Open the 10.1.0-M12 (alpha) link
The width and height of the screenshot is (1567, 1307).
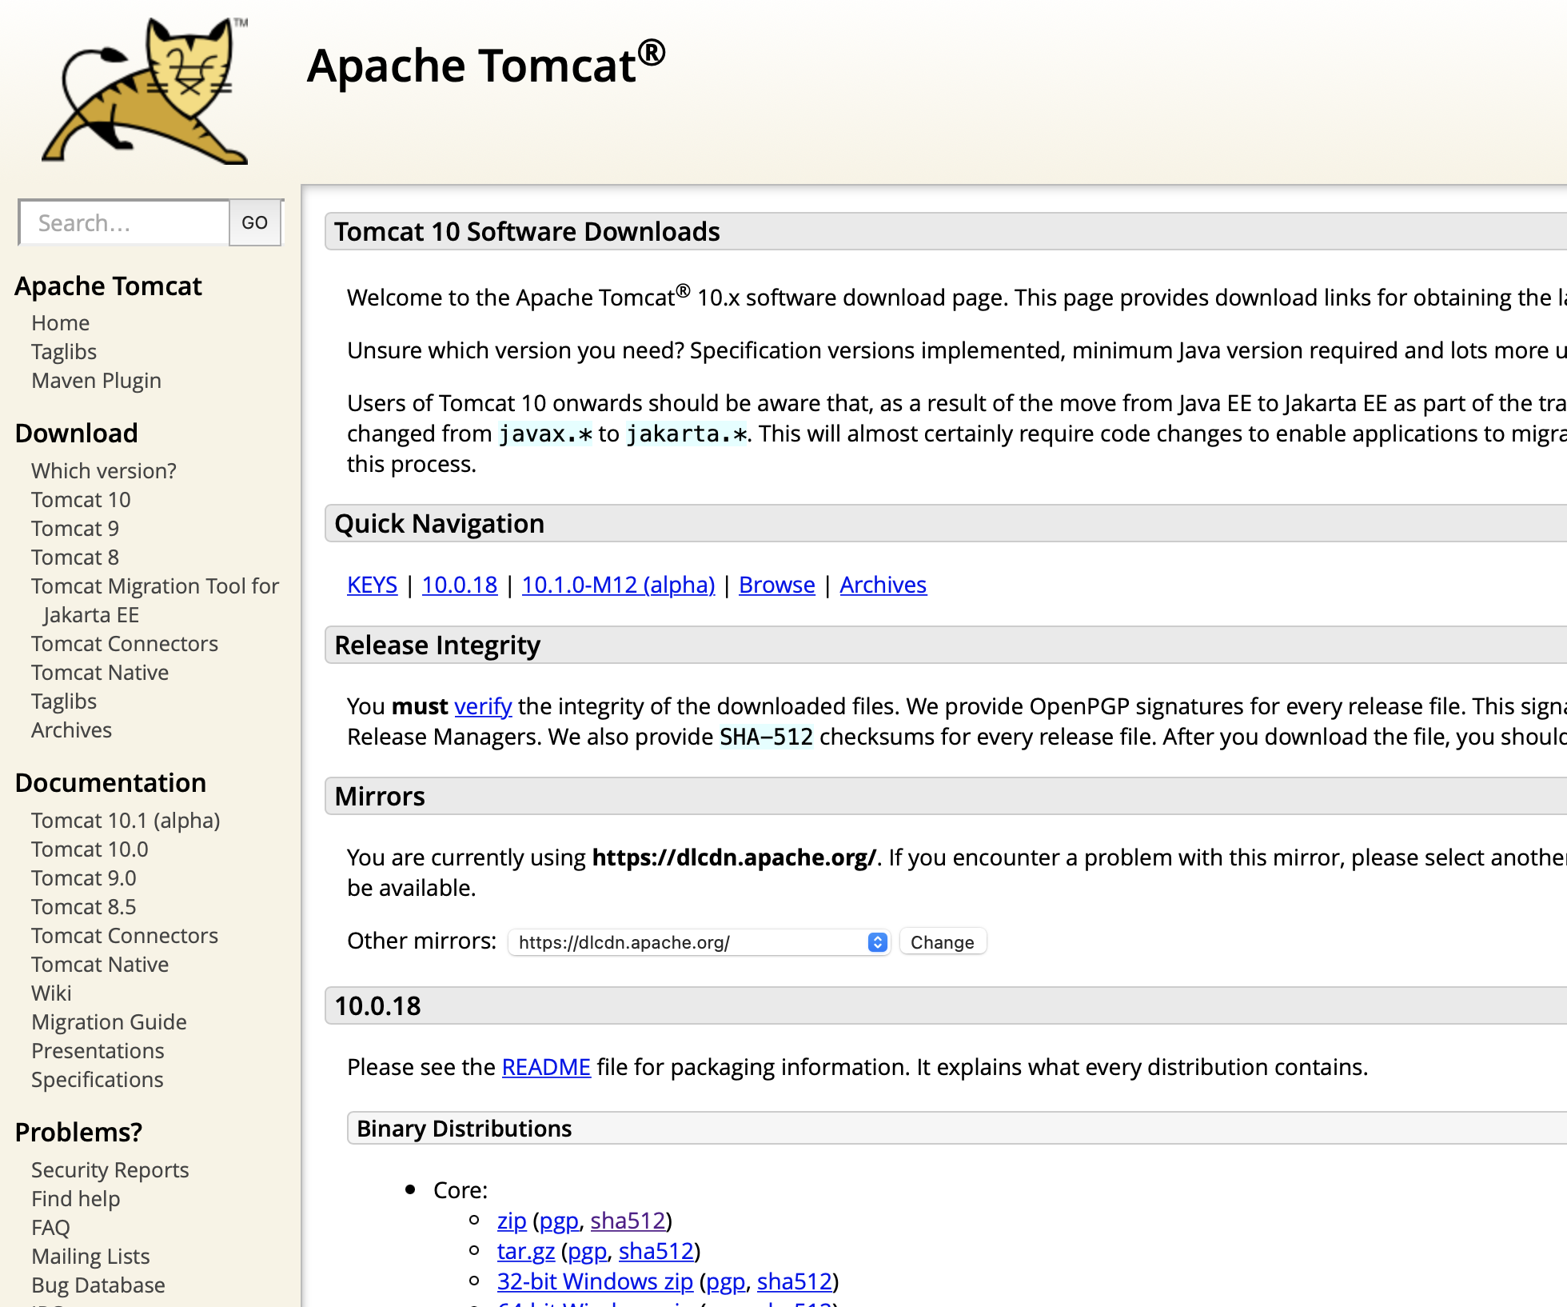(618, 585)
